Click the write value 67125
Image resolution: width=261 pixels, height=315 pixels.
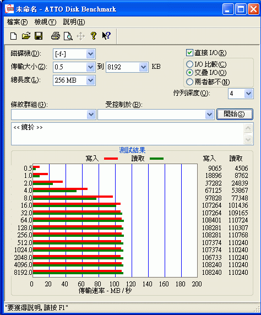tap(213, 190)
